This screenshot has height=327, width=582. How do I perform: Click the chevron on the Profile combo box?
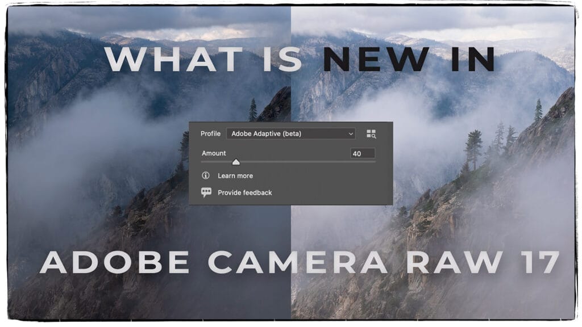(351, 134)
